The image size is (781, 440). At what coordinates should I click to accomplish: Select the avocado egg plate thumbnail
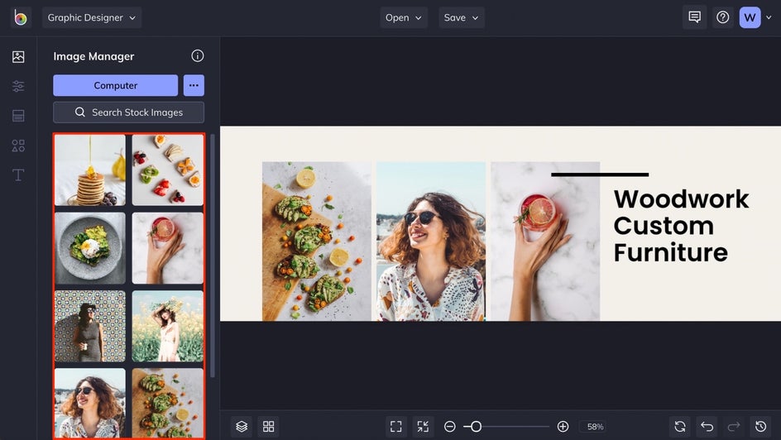(90, 248)
